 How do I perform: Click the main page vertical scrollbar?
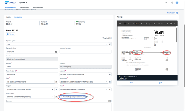184,56
